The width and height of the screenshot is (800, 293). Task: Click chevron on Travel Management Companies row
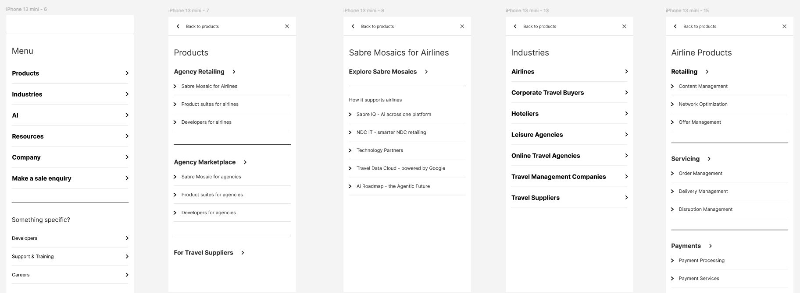[626, 176]
